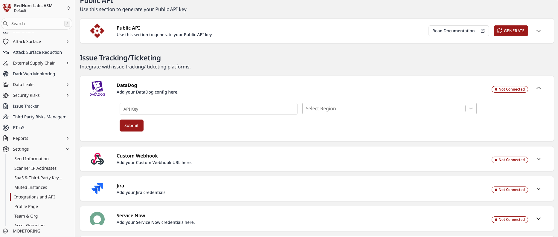Open Attack Surface Reduction page
Image resolution: width=558 pixels, height=237 pixels.
pyautogui.click(x=37, y=52)
